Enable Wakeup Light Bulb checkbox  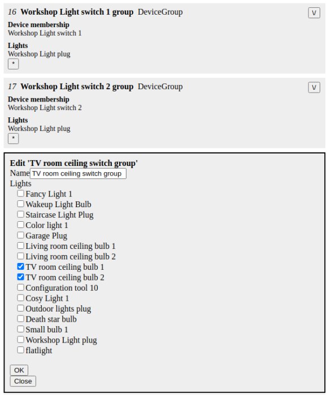pos(20,204)
